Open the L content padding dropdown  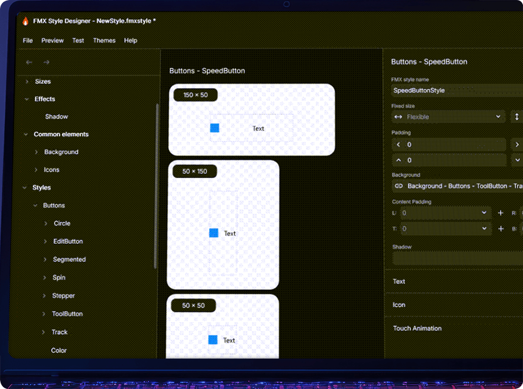[484, 213]
